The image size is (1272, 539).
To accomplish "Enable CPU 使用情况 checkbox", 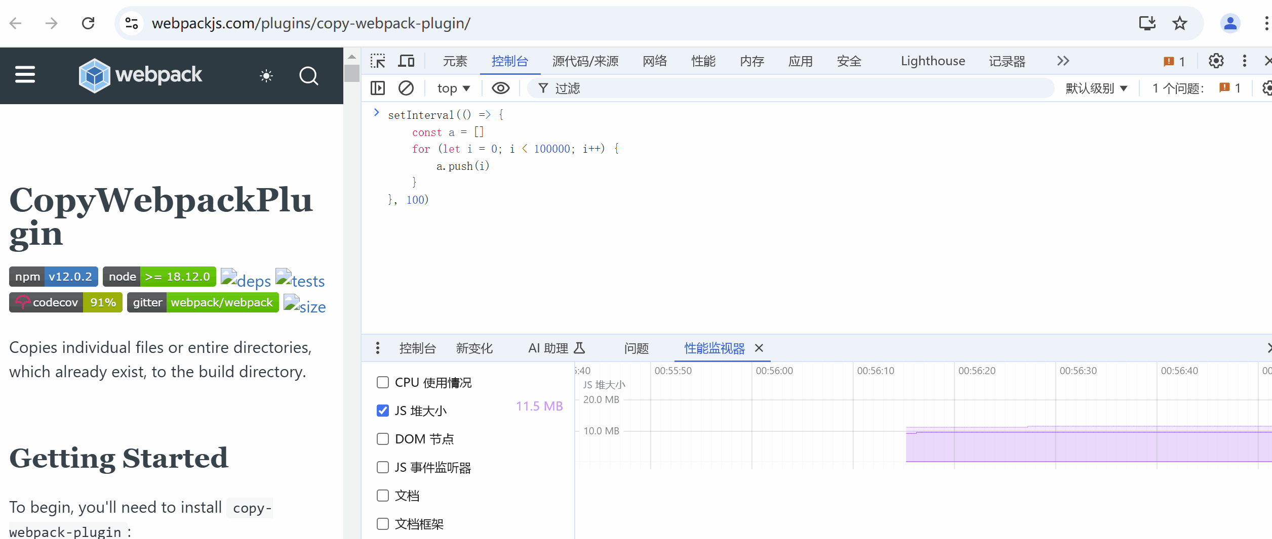I will point(383,382).
